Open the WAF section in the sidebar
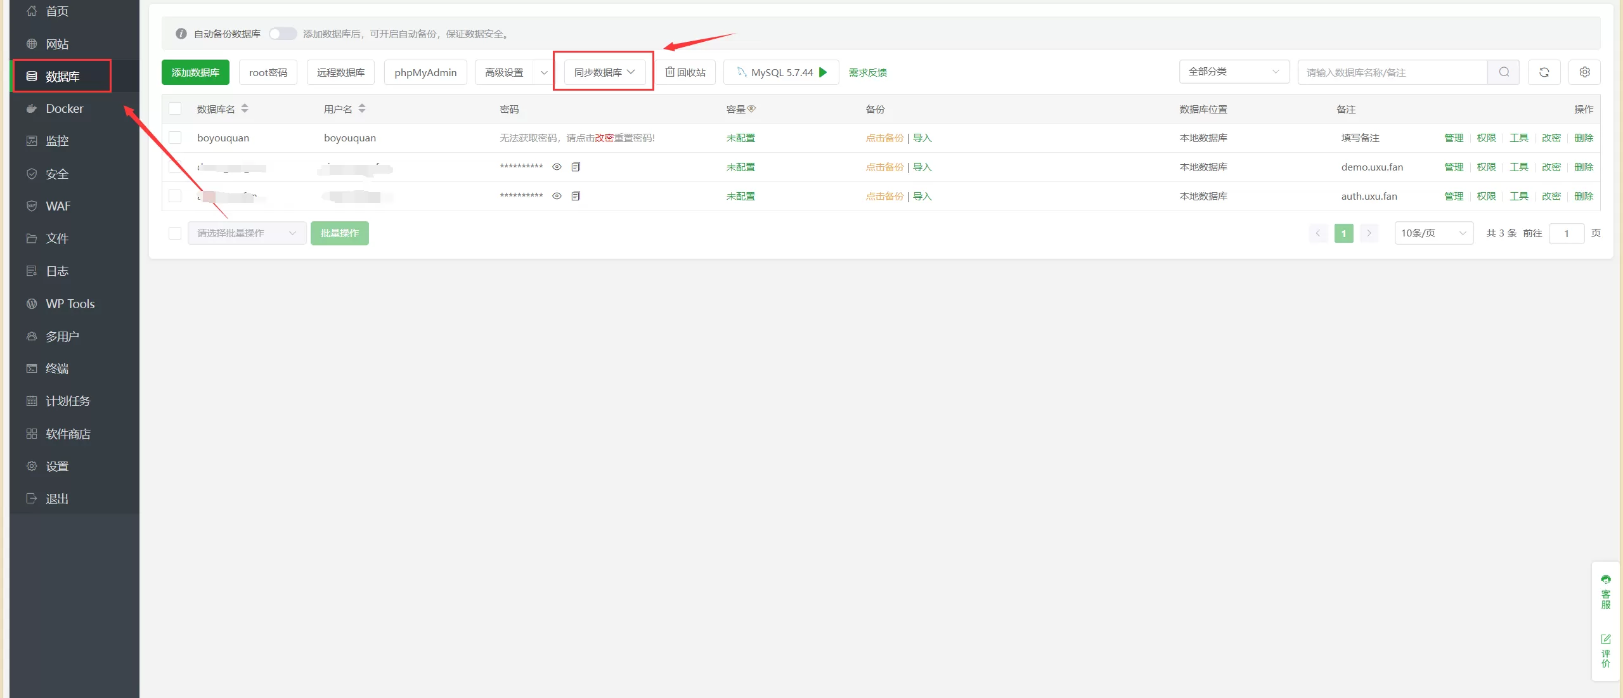The image size is (1623, 698). coord(58,205)
